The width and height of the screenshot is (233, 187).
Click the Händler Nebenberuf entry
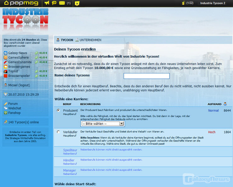coord(70,162)
